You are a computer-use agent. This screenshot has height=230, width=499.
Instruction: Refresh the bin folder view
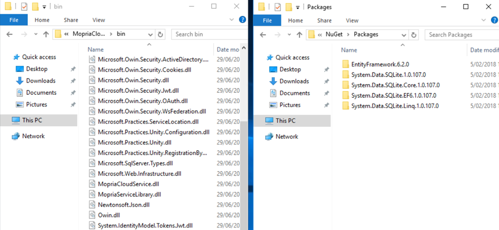tap(161, 34)
